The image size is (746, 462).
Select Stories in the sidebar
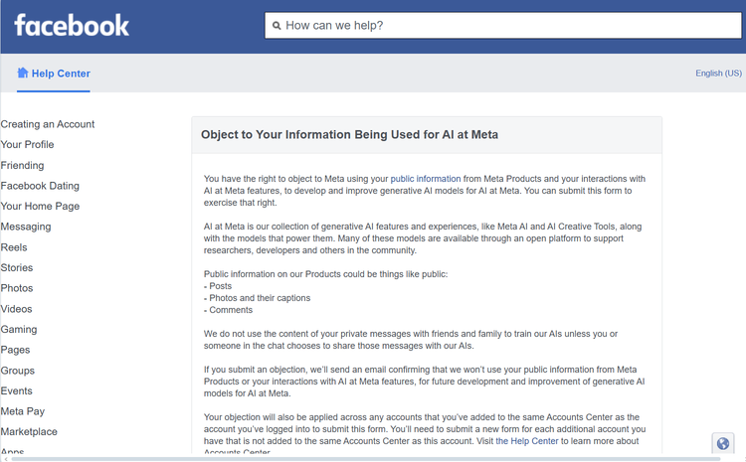click(x=17, y=268)
